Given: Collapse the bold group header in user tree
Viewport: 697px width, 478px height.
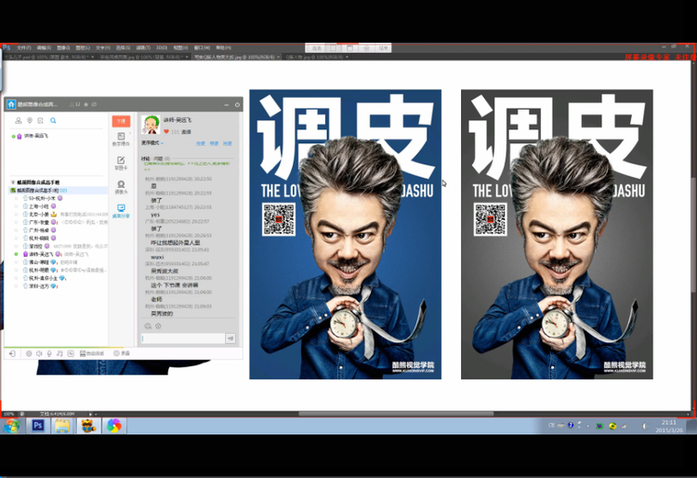Looking at the screenshot, I should (38, 182).
